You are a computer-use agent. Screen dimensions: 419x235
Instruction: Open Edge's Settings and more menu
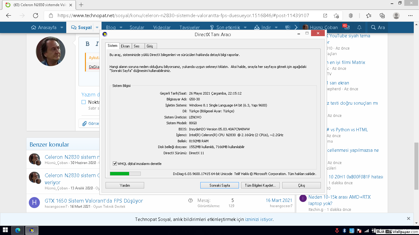pyautogui.click(x=410, y=16)
